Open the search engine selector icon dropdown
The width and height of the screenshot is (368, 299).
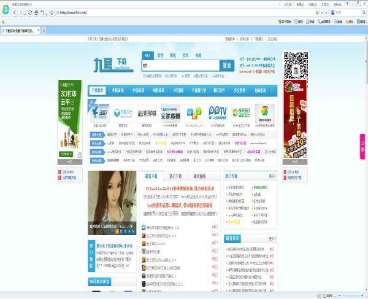[x=333, y=12]
